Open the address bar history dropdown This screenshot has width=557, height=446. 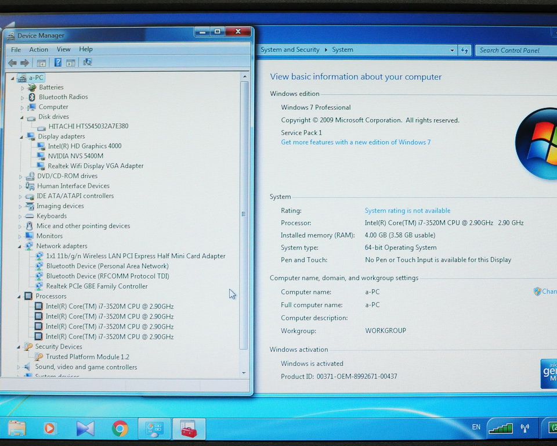[x=452, y=50]
